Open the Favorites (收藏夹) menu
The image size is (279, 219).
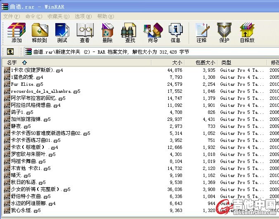click(57, 16)
